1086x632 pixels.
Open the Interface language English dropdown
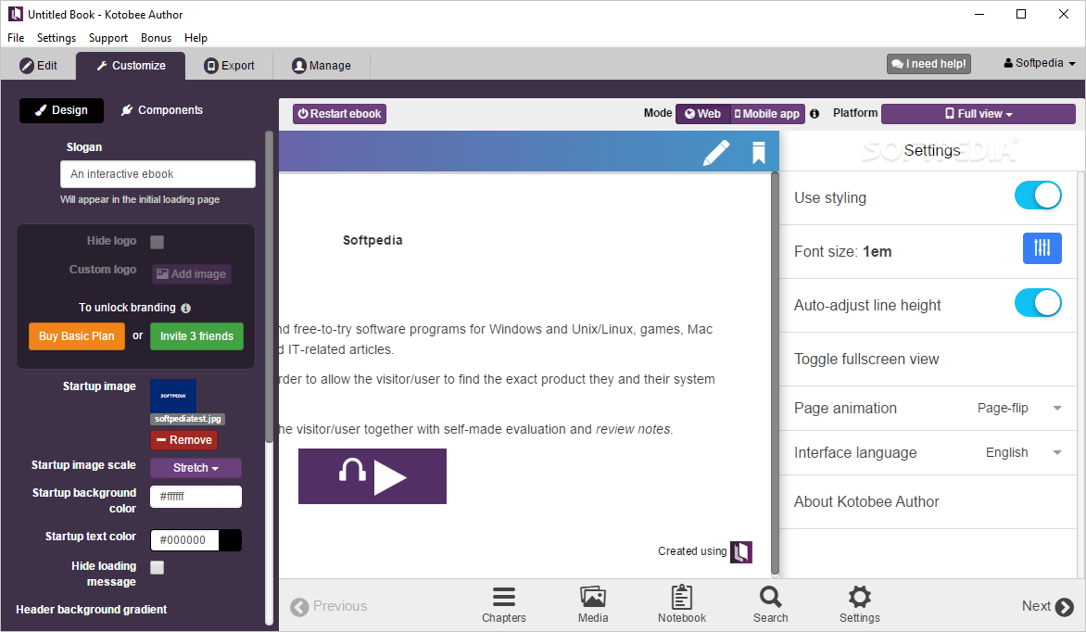(1024, 452)
